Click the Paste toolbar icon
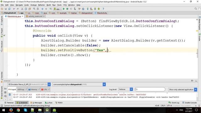Viewport: 201px width, 113px height. pos(30,9)
